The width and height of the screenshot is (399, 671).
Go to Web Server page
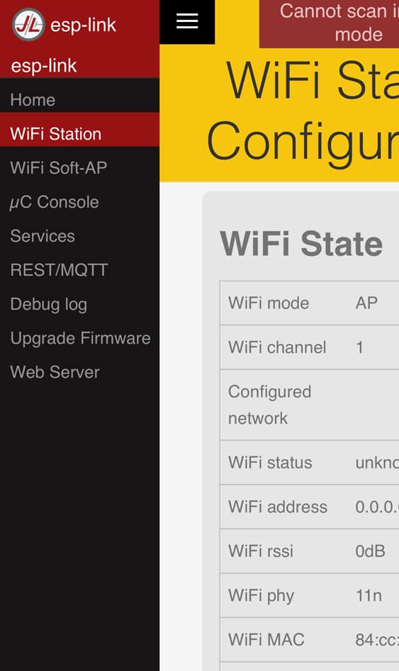pos(79,372)
